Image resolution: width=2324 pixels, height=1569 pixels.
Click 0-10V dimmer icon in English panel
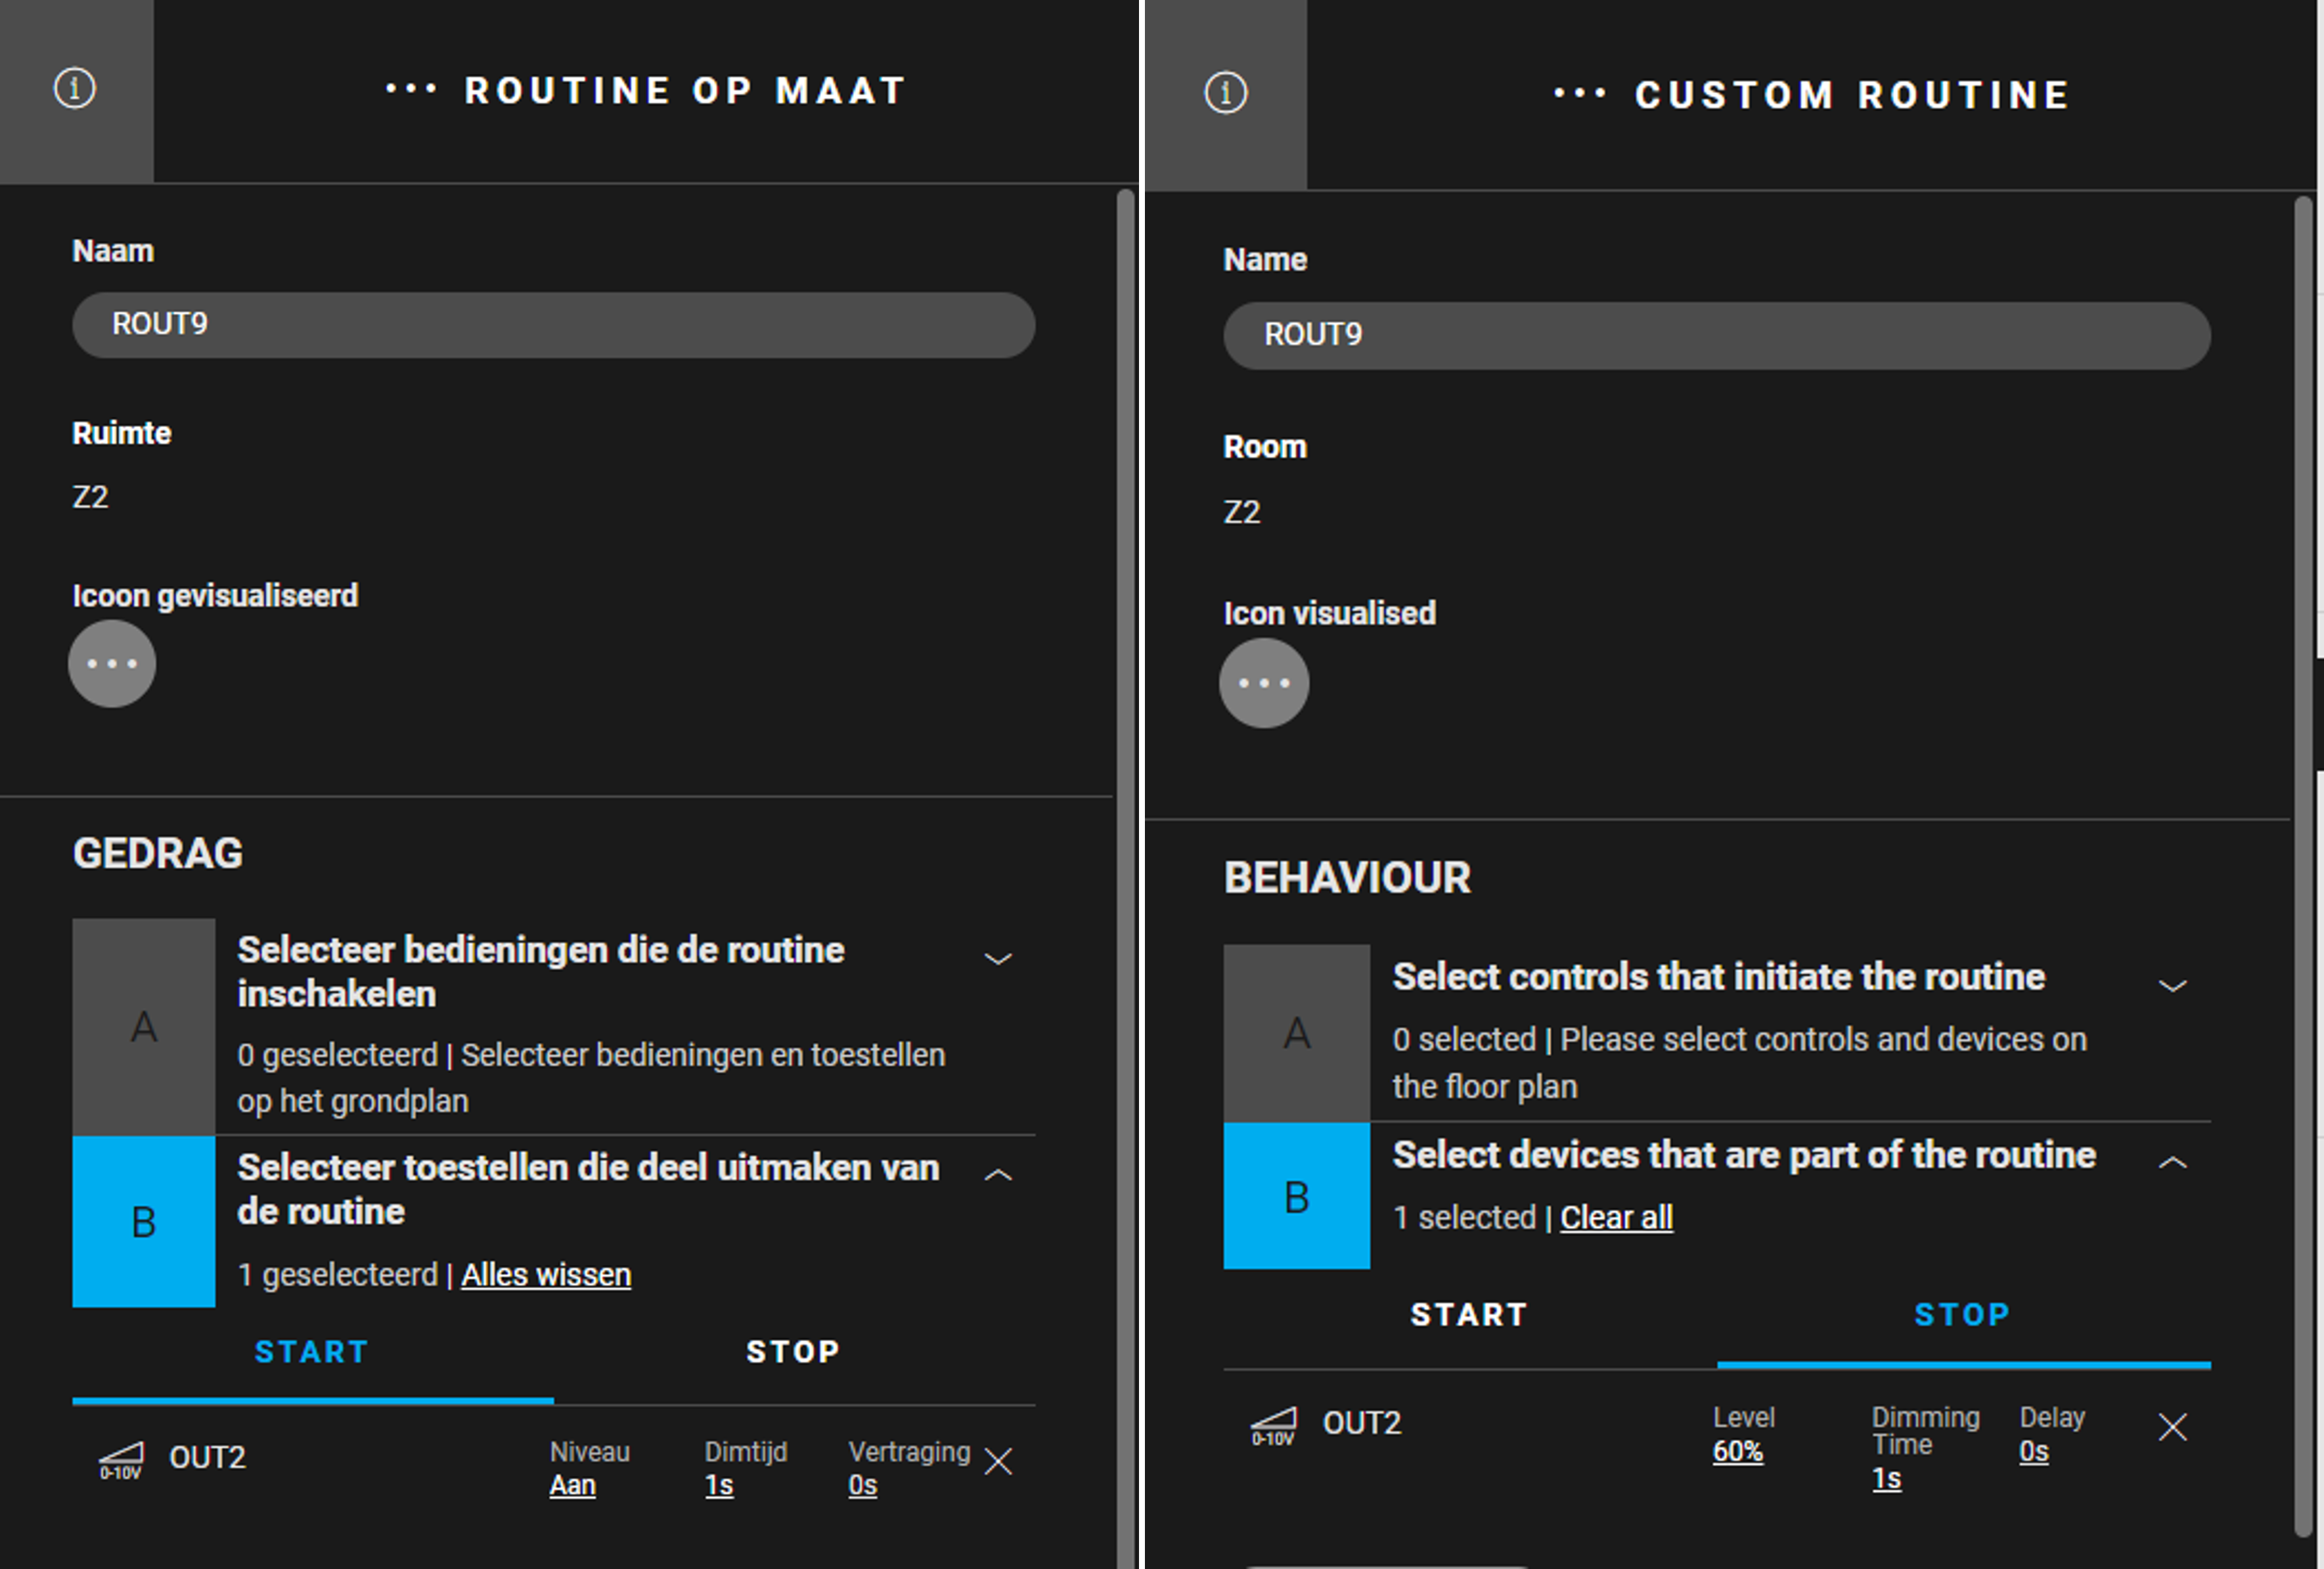point(1274,1427)
